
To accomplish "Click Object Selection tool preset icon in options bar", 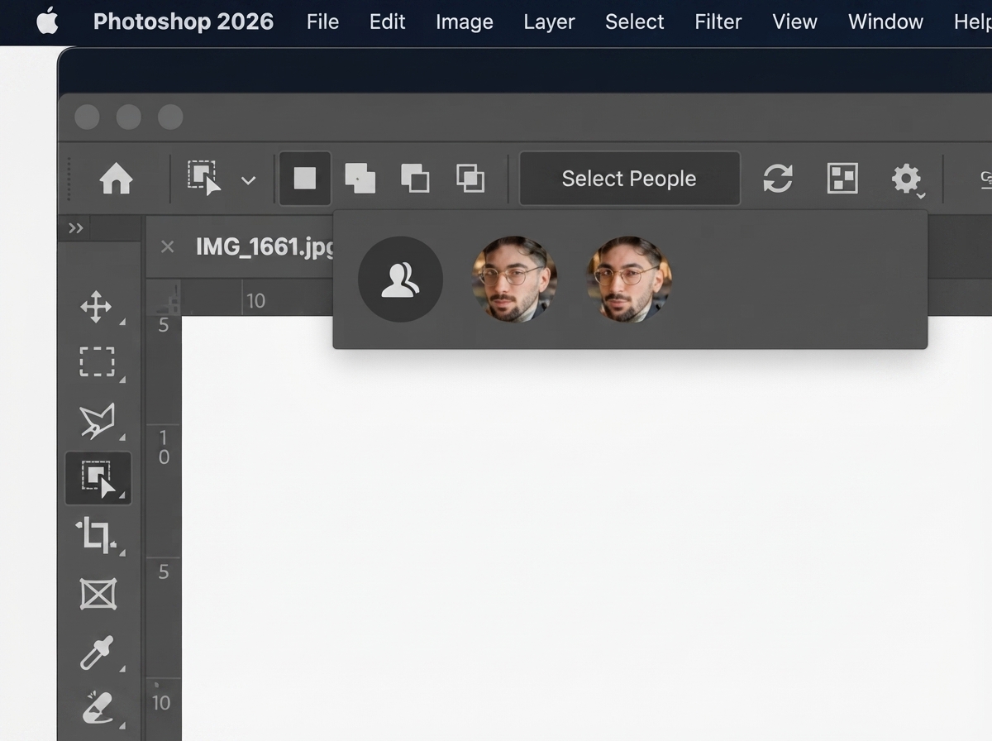I will click(x=204, y=179).
